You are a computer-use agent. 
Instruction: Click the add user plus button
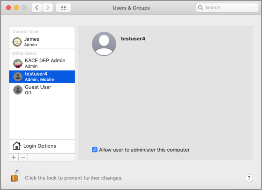click(14, 157)
